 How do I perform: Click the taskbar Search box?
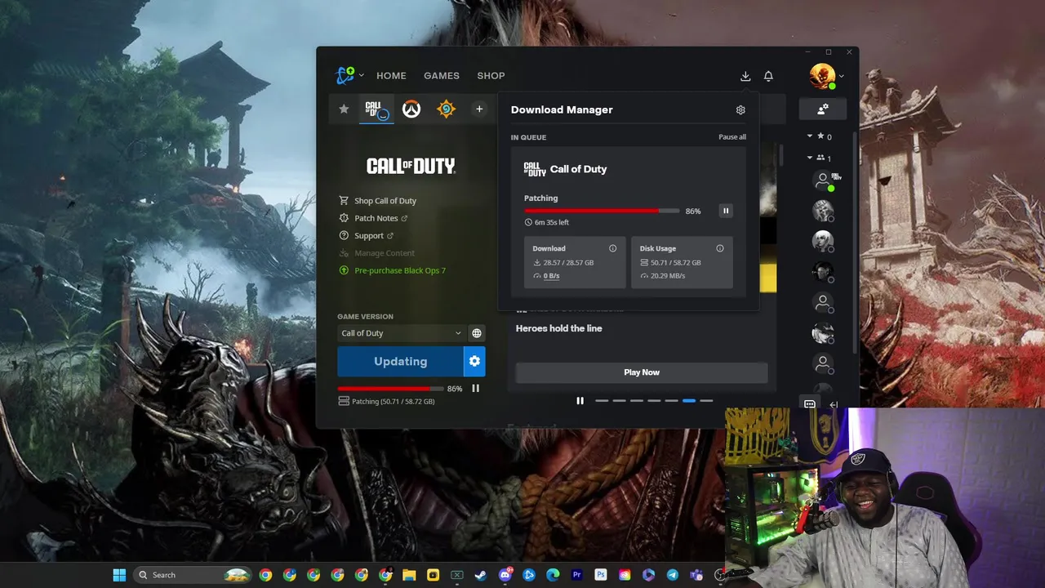(191, 575)
